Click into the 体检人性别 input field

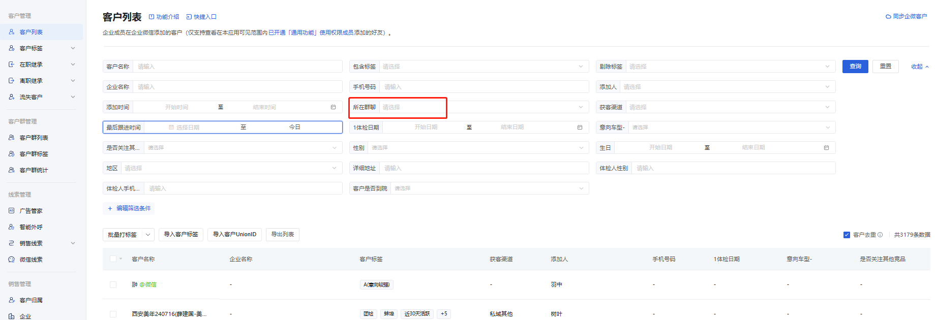click(734, 168)
